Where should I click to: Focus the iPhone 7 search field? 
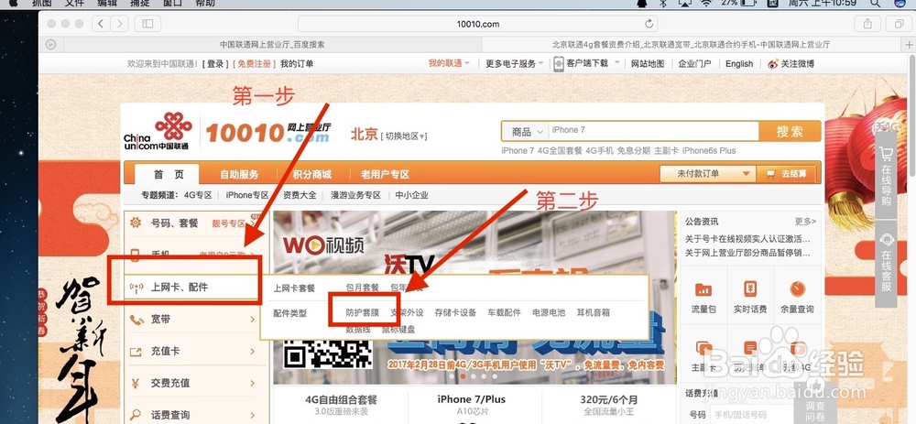tap(653, 132)
